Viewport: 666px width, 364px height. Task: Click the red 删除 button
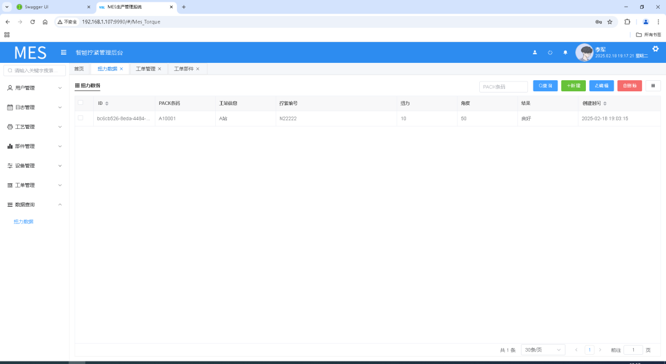(629, 86)
